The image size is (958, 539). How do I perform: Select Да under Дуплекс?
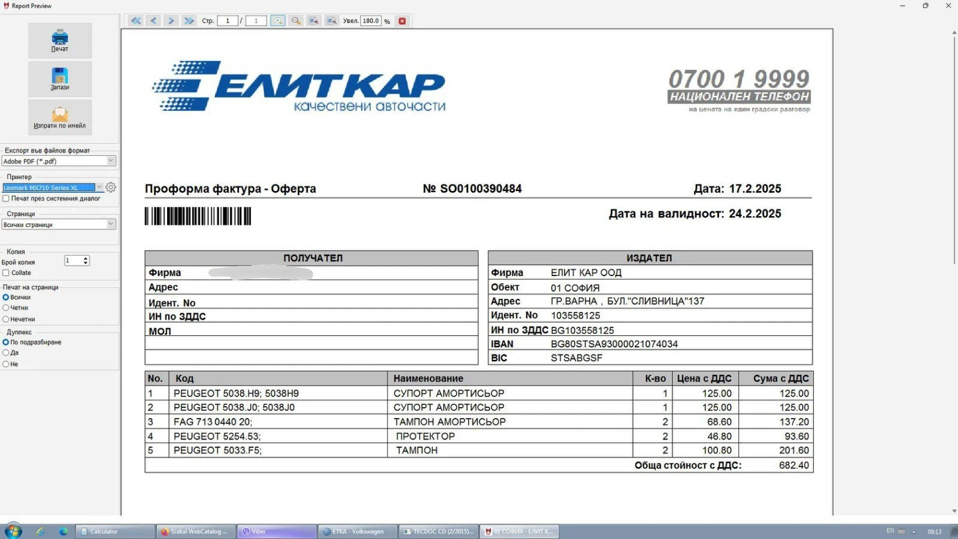[6, 353]
